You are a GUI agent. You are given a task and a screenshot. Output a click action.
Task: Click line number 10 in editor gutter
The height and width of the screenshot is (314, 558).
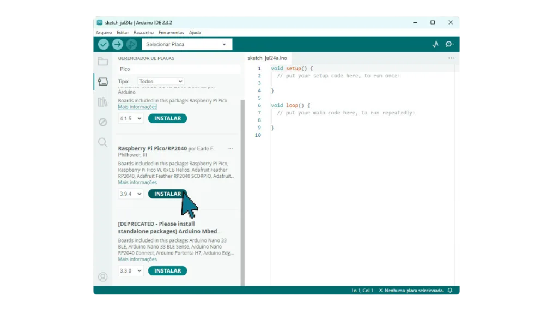(258, 135)
